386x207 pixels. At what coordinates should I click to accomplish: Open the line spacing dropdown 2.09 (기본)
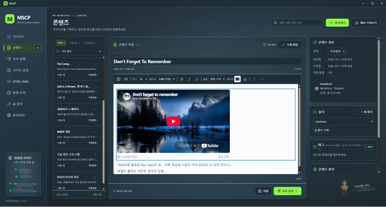pyautogui.click(x=166, y=79)
